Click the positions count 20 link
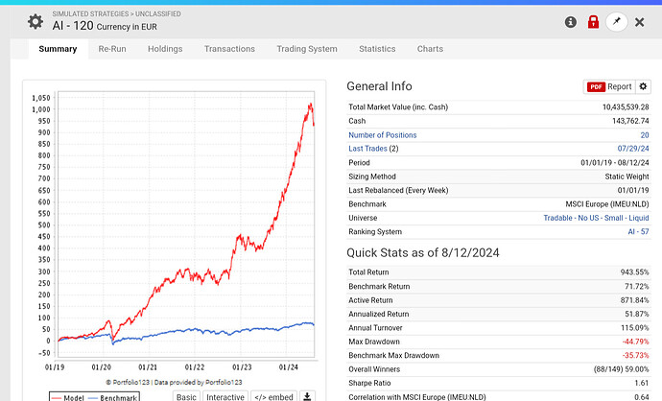 (645, 135)
